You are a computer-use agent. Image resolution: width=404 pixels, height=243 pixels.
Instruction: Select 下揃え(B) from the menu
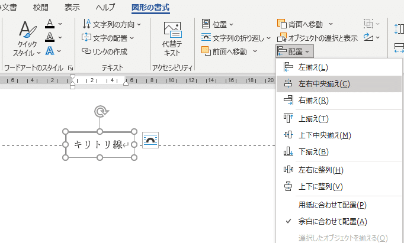(339, 152)
